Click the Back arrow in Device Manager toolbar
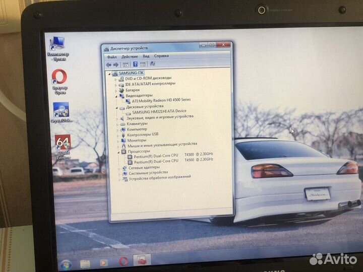The width and height of the screenshot is (363, 272). tap(108, 64)
